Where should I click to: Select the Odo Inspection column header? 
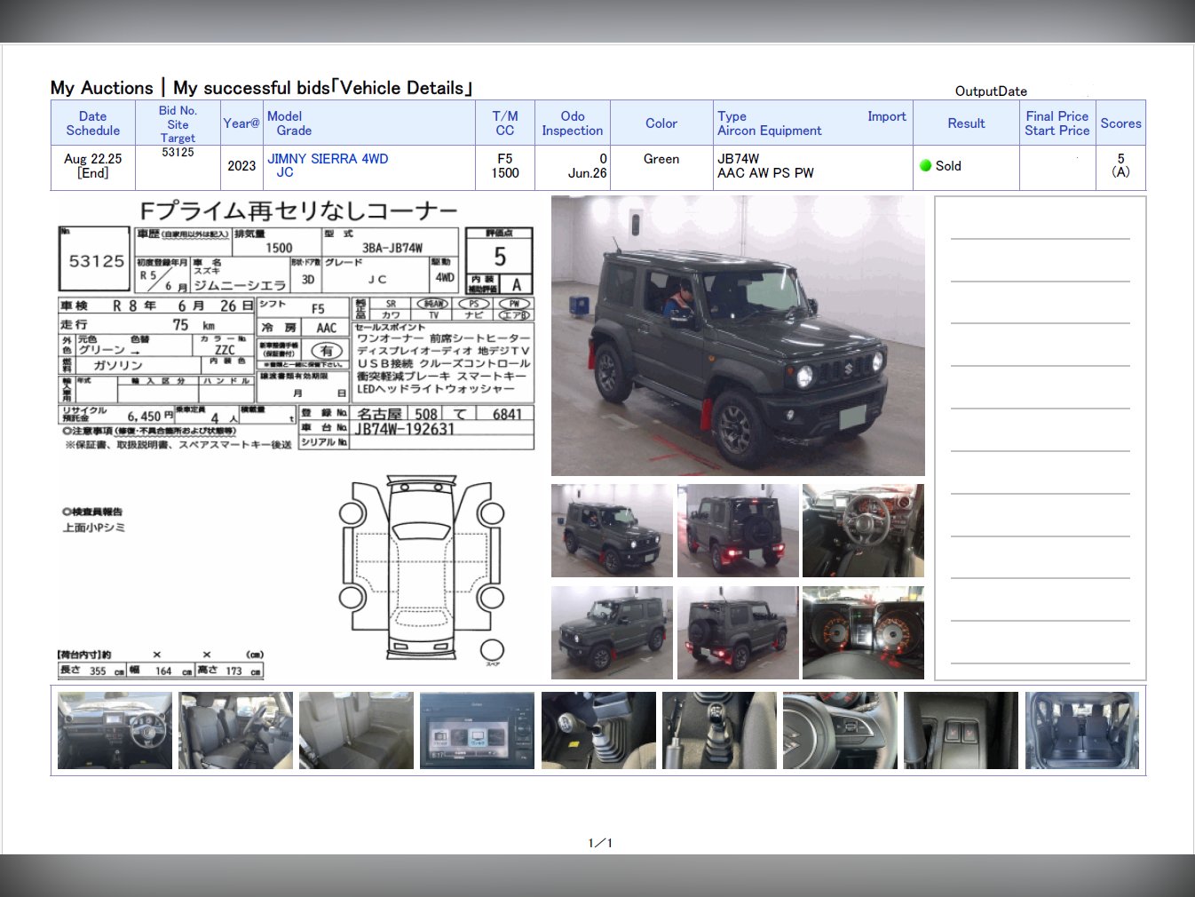point(572,123)
